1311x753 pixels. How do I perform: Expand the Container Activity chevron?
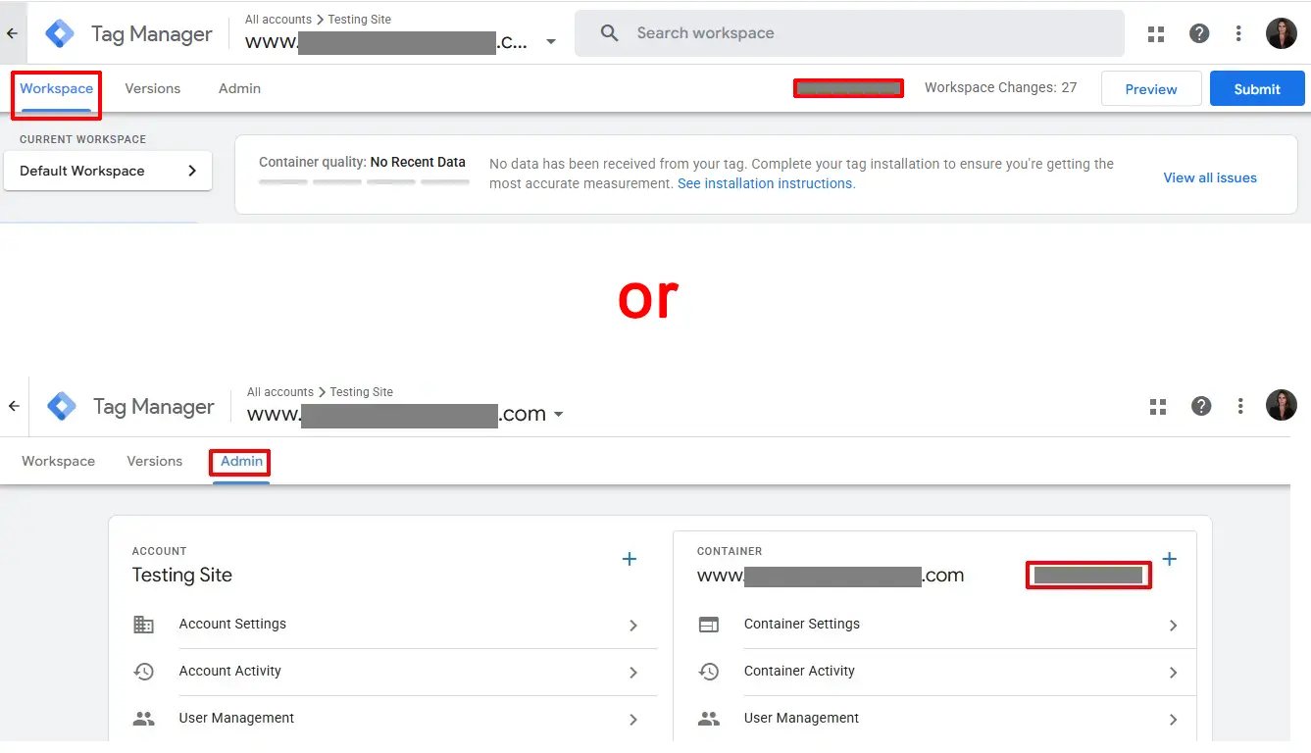[1173, 673]
